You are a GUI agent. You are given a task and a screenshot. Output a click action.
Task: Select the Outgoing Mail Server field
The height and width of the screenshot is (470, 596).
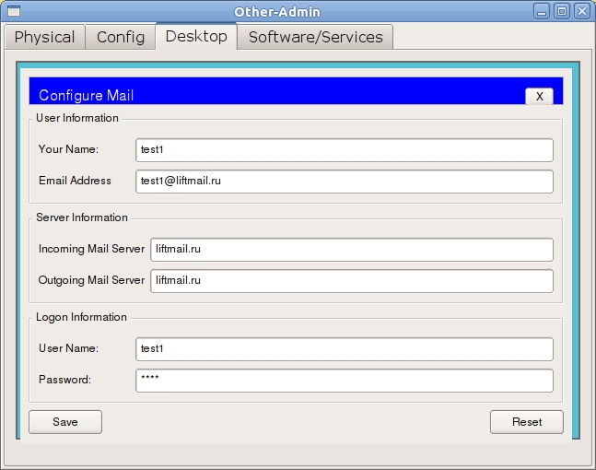[x=351, y=280]
